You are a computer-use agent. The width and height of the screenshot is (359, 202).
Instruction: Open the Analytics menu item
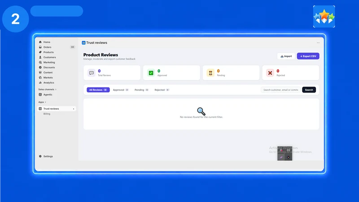[x=49, y=83]
